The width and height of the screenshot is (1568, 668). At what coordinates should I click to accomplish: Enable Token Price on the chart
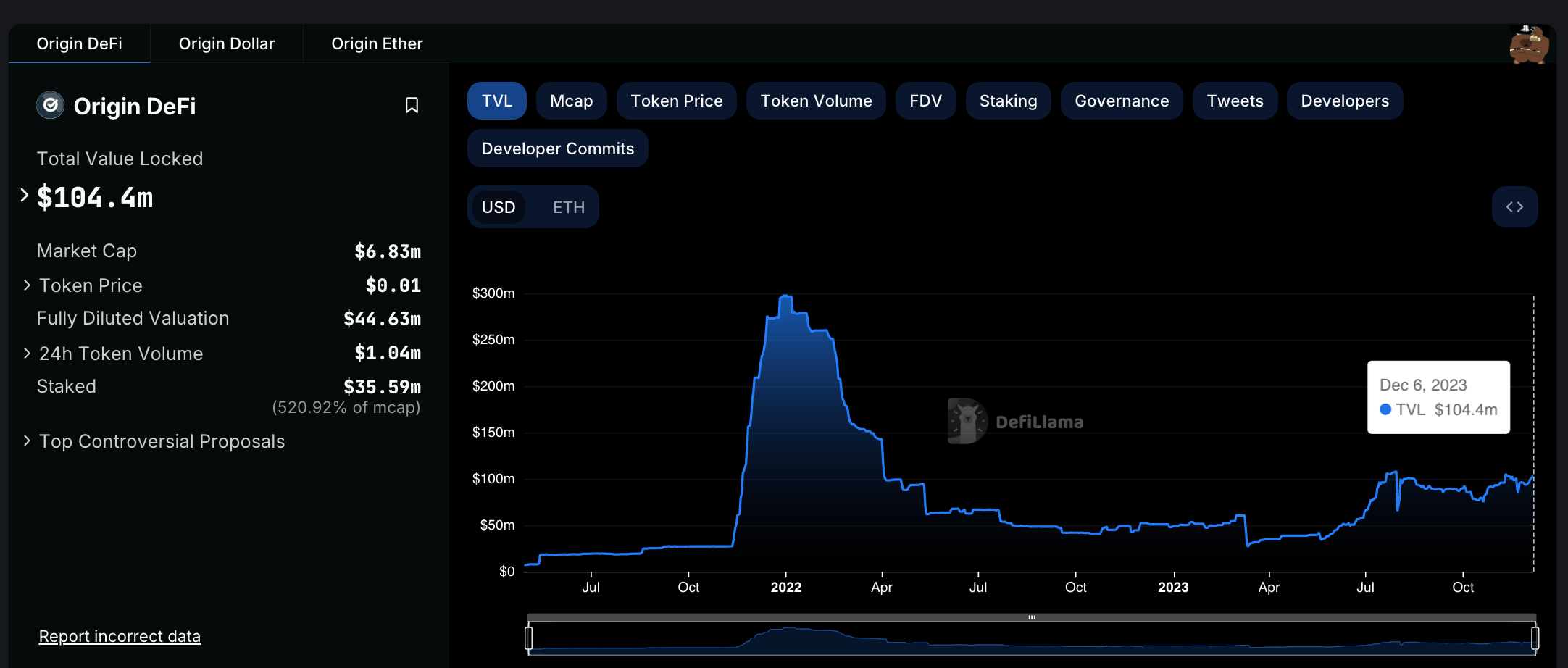pos(677,101)
